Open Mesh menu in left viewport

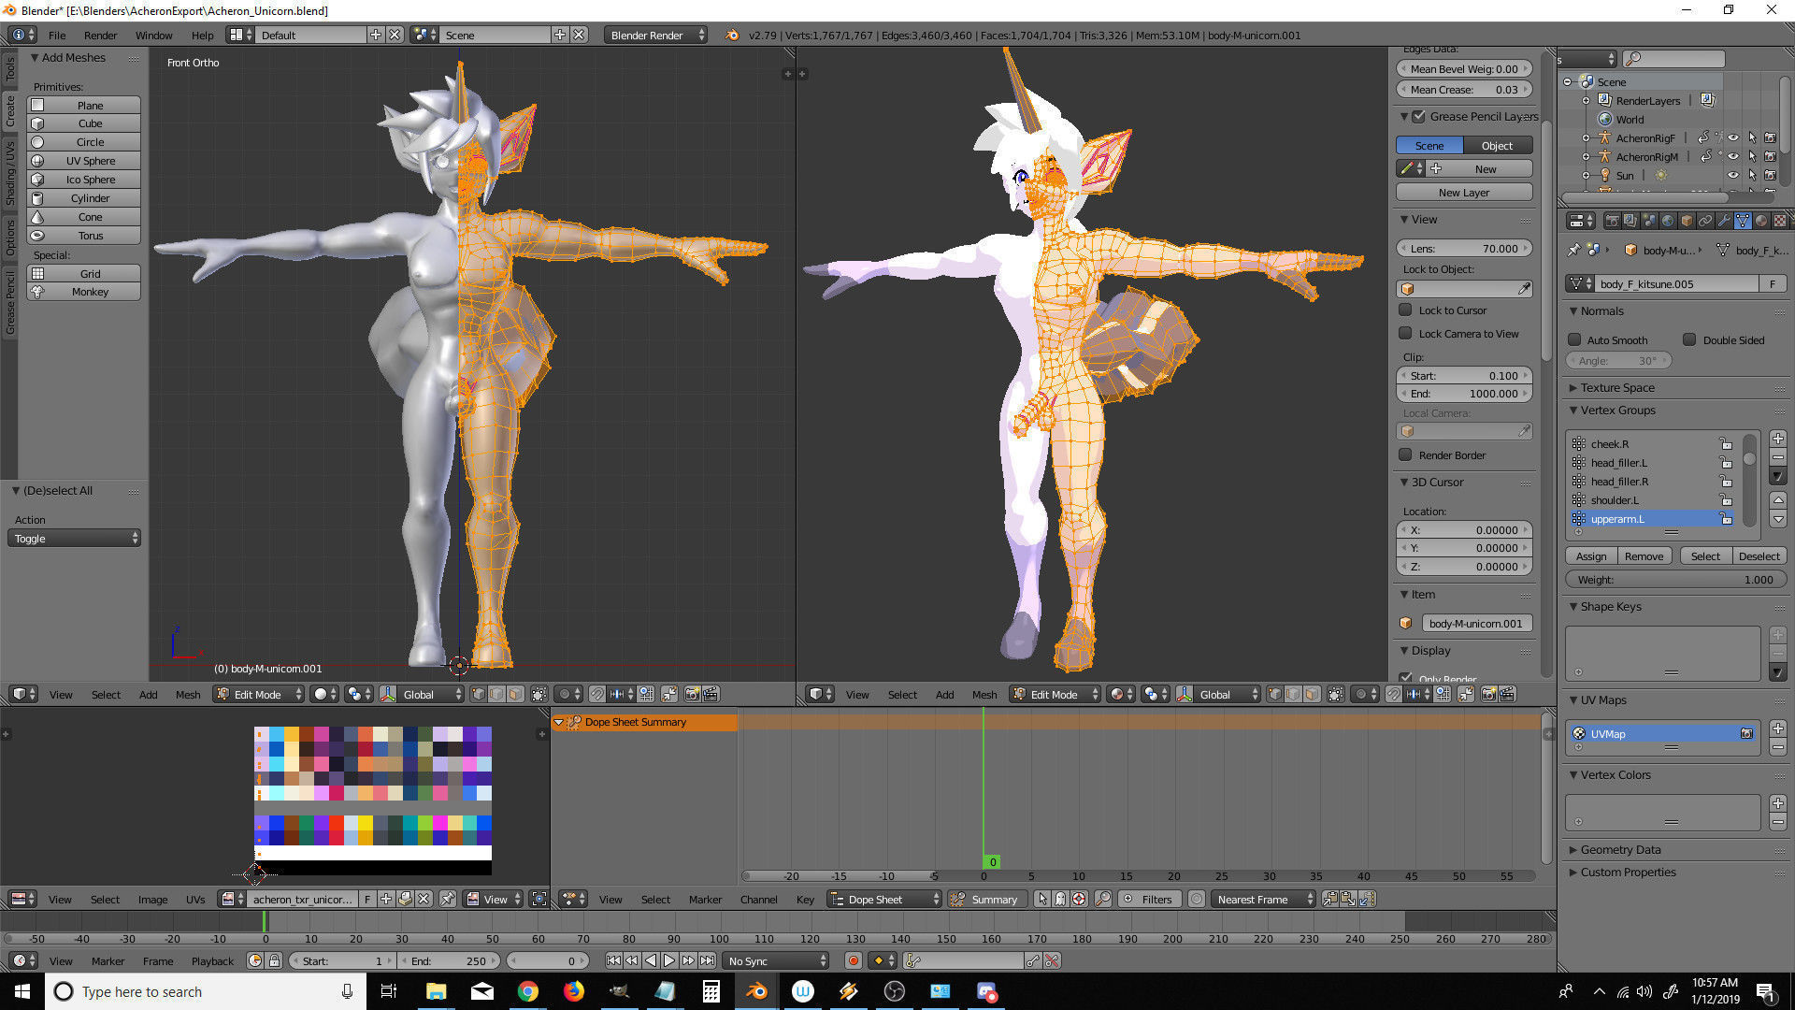pyautogui.click(x=188, y=694)
